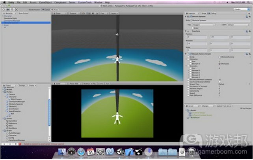Select the ScoreKeeper prefab
The width and height of the screenshot is (253, 160).
point(14,109)
